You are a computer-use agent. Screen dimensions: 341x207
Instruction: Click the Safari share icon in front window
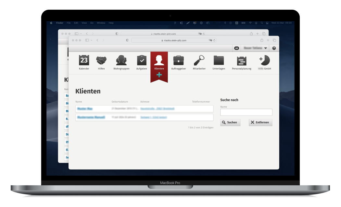click(262, 40)
